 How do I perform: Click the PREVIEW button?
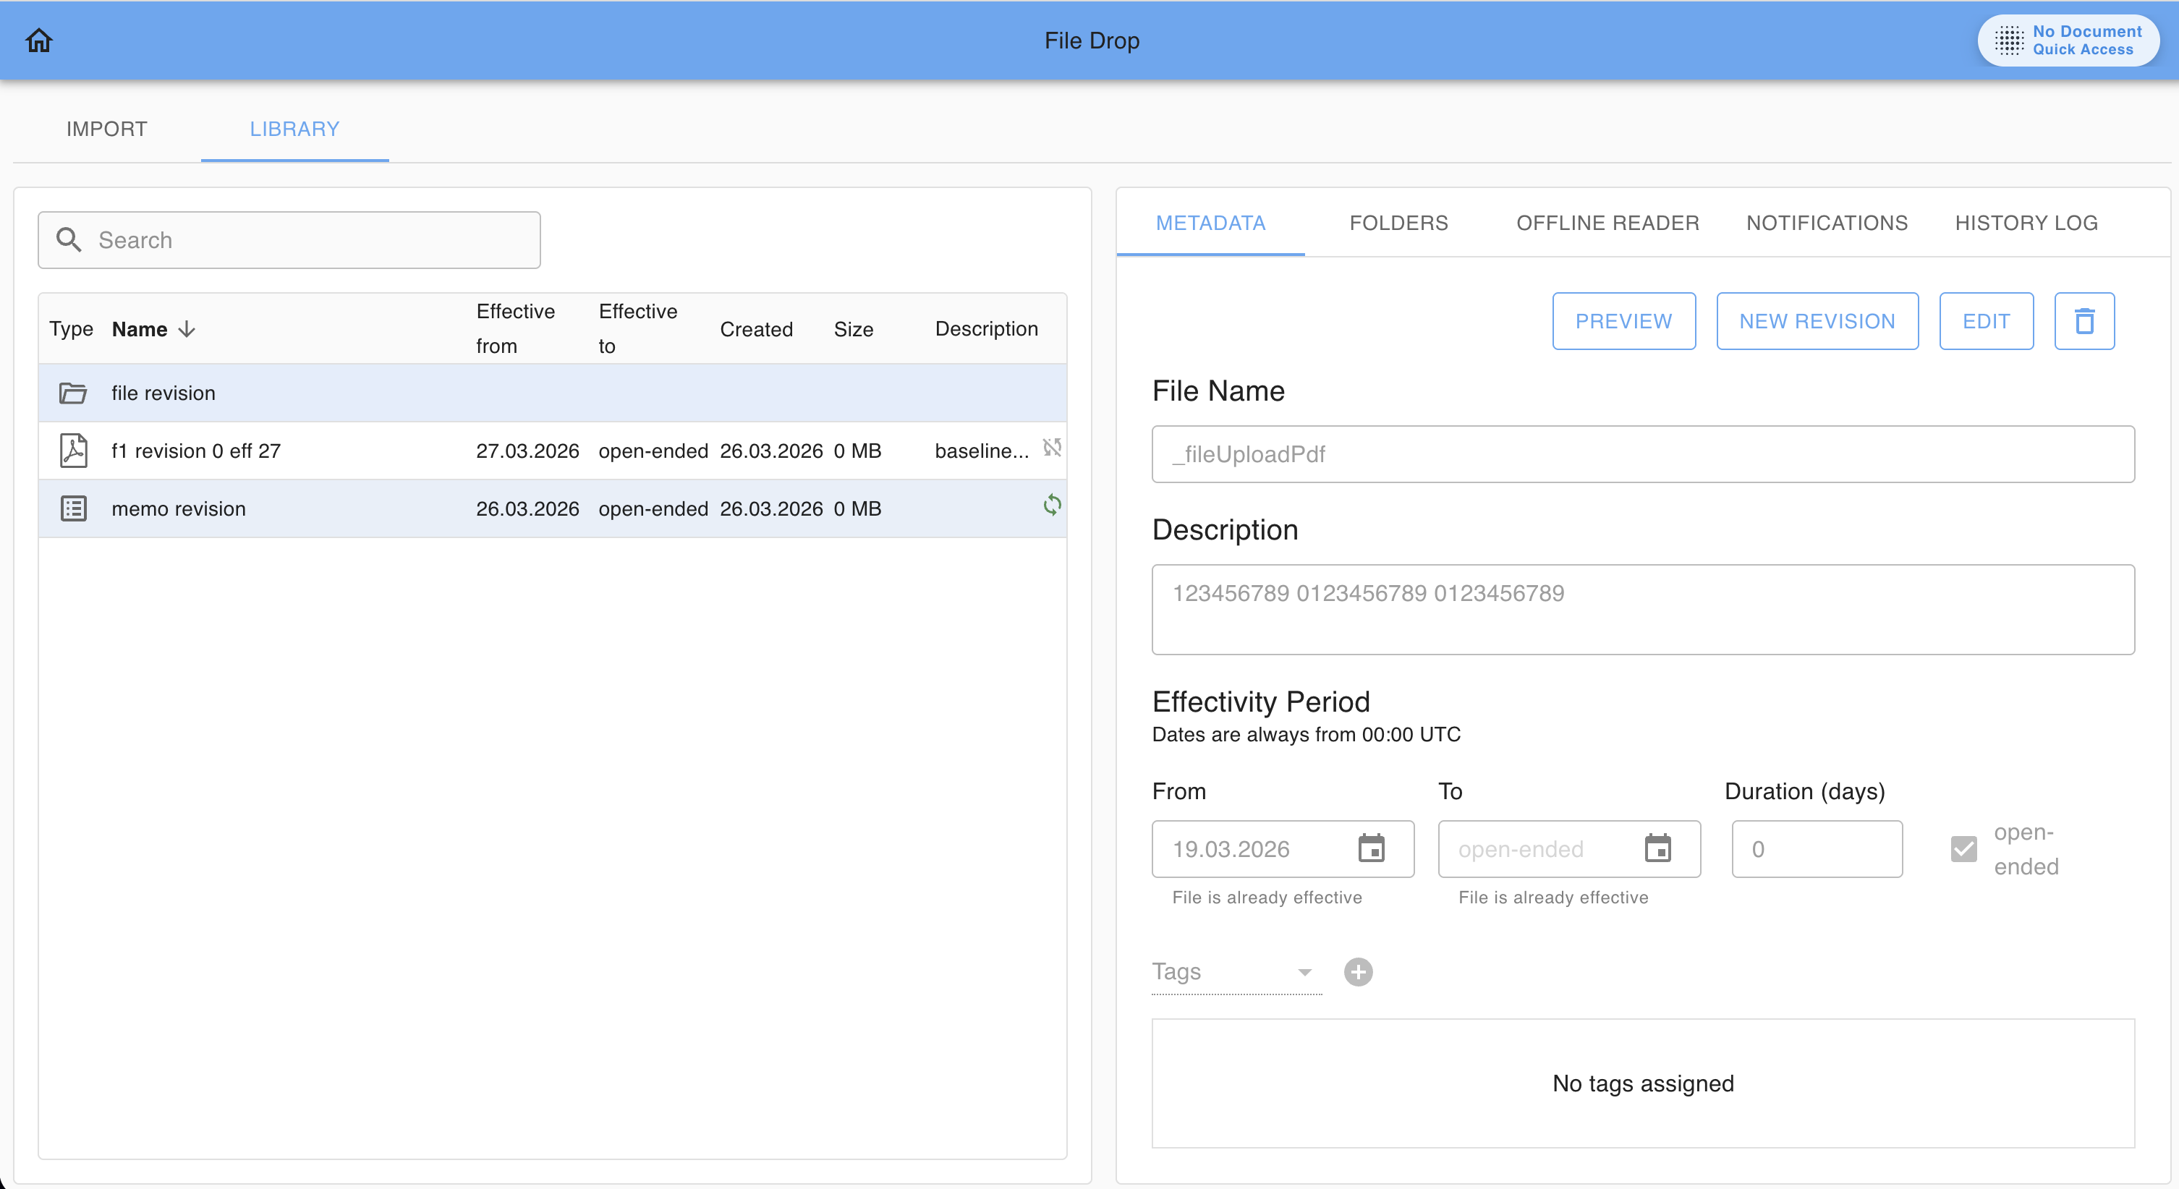pos(1623,321)
